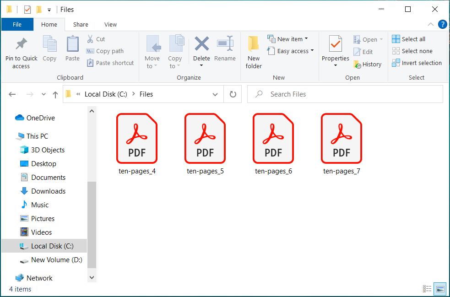
Task: Go up one folder level arrow
Action: click(x=55, y=94)
